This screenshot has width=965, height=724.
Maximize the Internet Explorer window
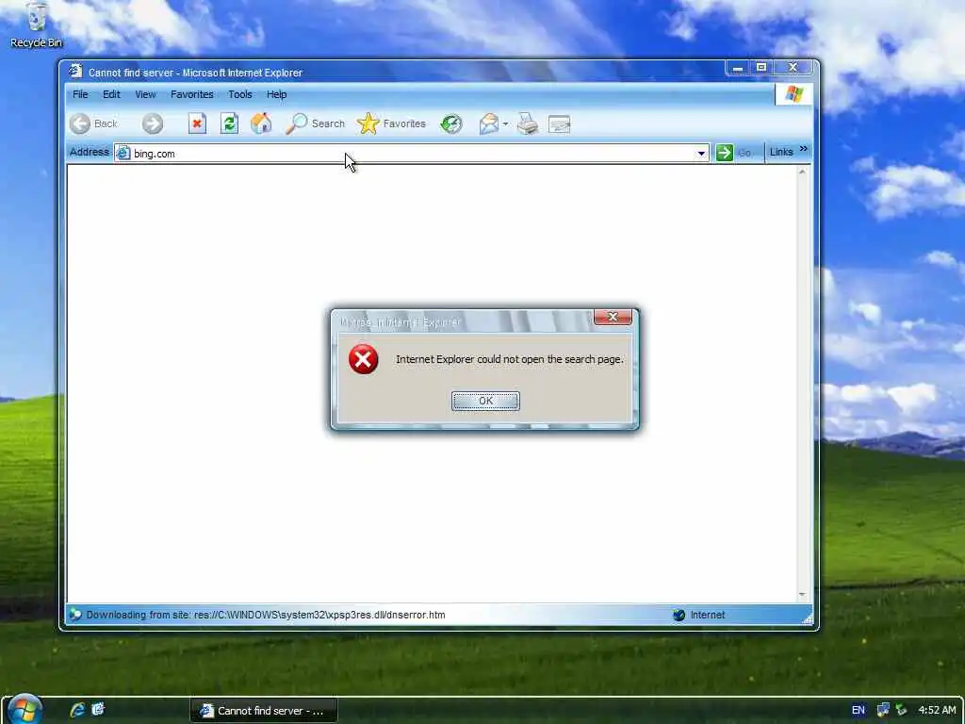(x=761, y=67)
